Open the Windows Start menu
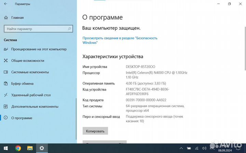Image resolution: width=246 pixels, height=153 pixels. (x=6, y=148)
